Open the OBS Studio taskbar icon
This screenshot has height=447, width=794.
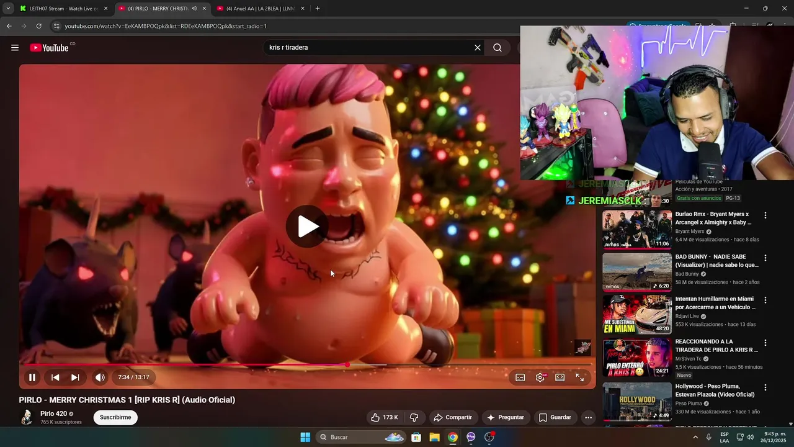click(489, 437)
